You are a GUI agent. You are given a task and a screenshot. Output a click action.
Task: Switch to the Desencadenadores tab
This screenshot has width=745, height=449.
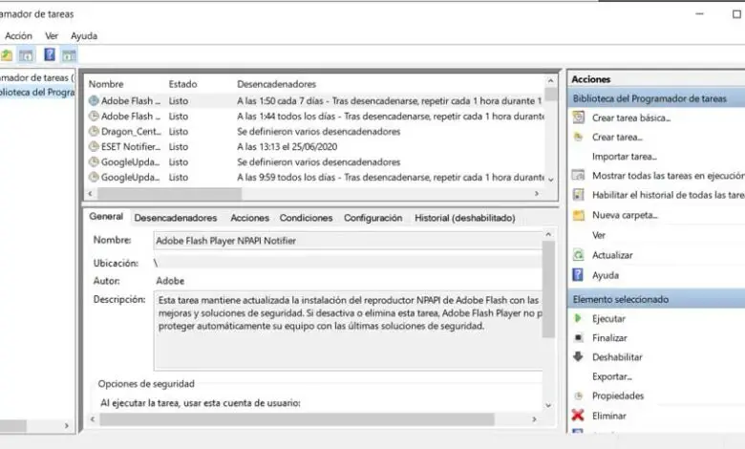pyautogui.click(x=176, y=218)
